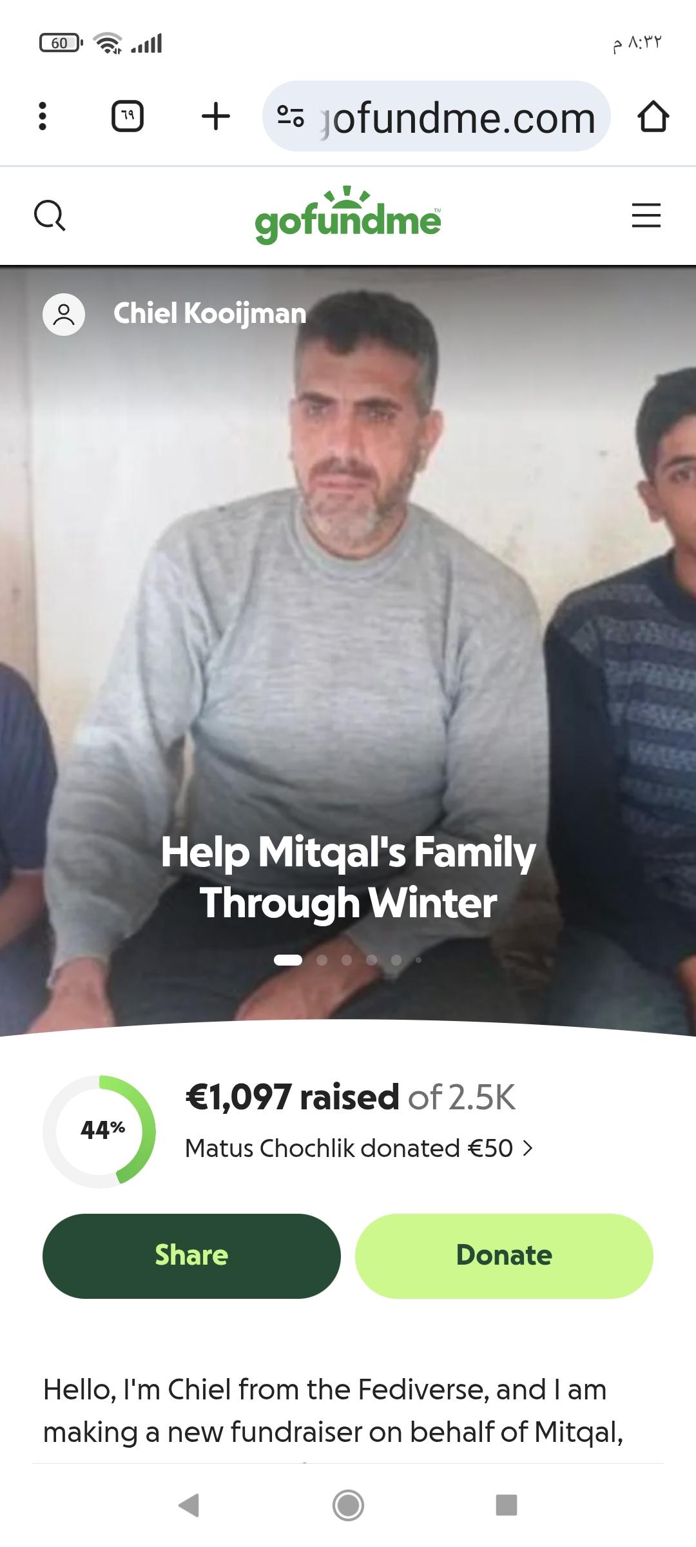Expand recent donation by Matus Chochlik
Image resolution: width=696 pixels, height=1547 pixels.
click(x=359, y=1148)
